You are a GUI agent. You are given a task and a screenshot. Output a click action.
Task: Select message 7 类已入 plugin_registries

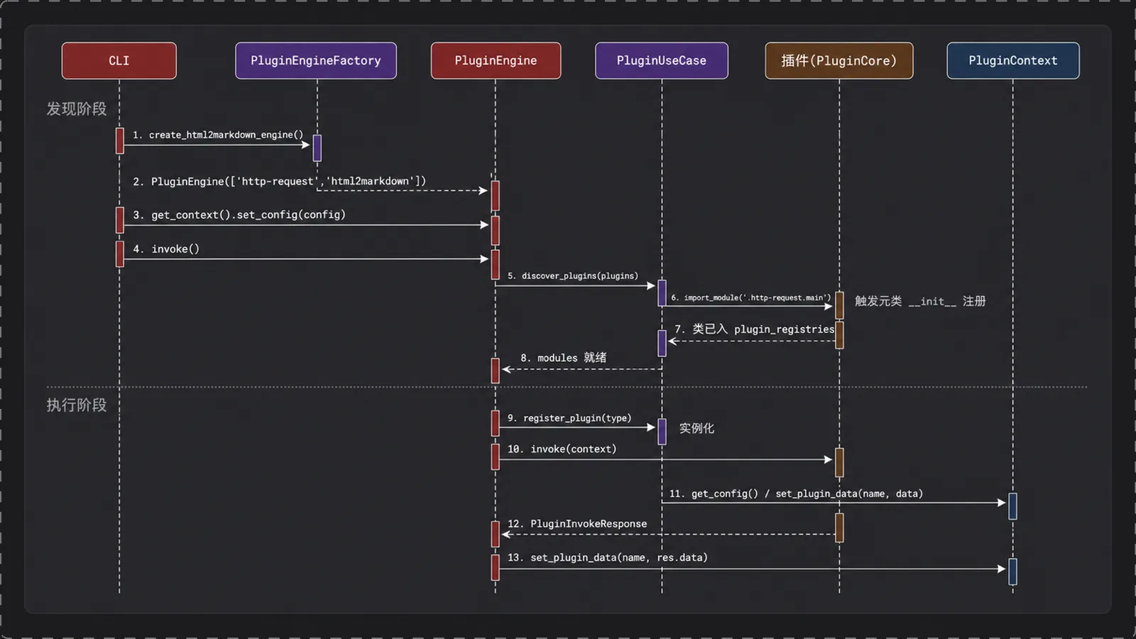point(755,329)
